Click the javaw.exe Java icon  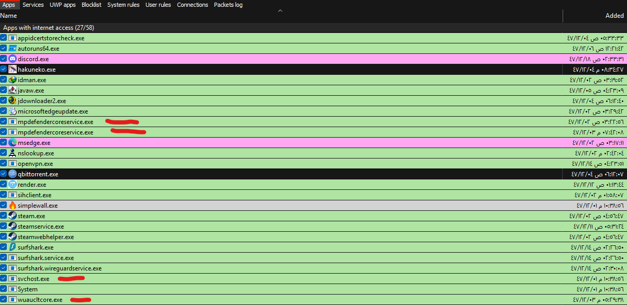click(x=13, y=91)
